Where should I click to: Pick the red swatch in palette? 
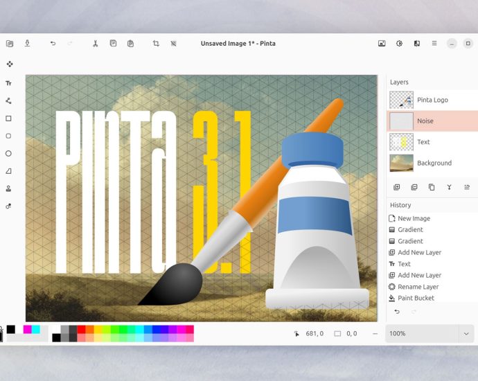point(81,330)
